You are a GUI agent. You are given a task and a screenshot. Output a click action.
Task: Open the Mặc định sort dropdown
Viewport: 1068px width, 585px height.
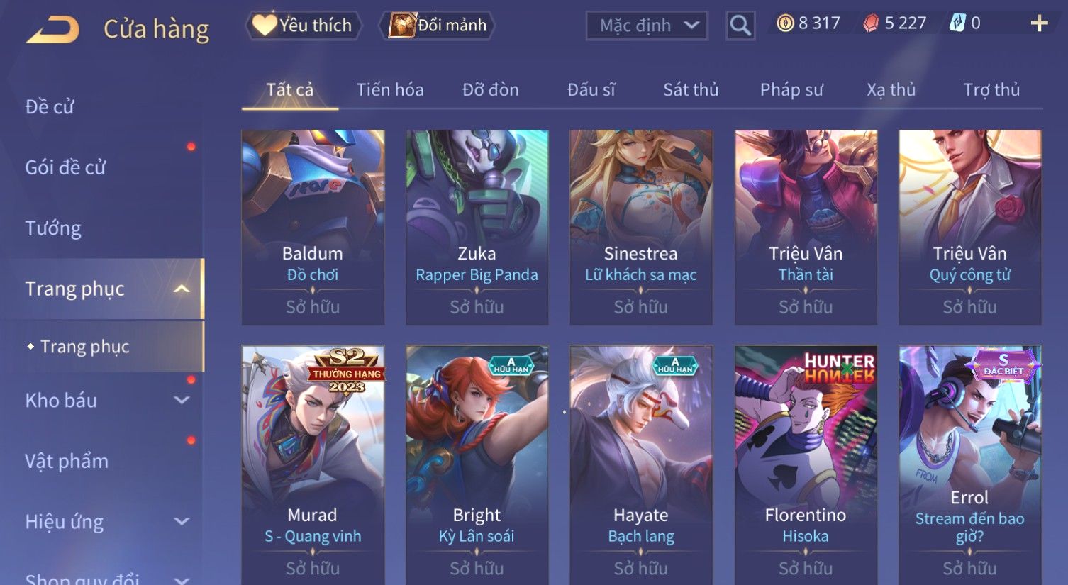647,26
